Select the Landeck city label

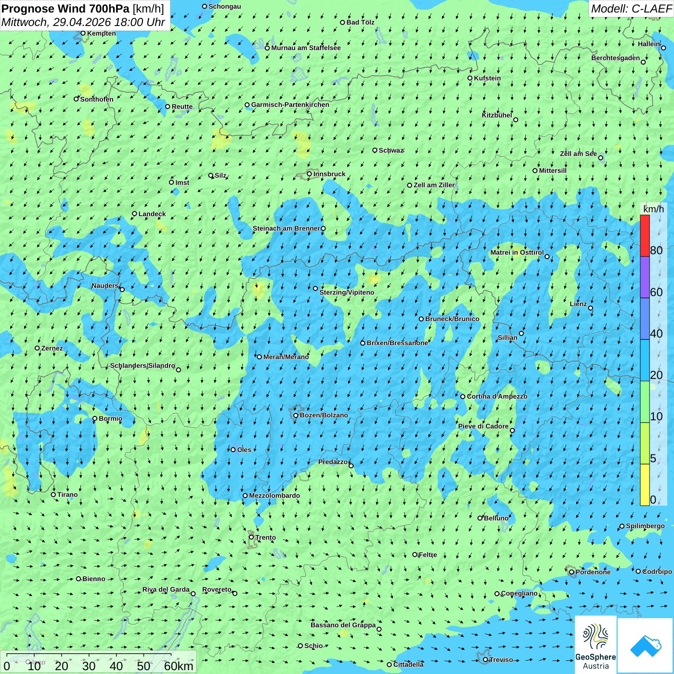pos(152,214)
